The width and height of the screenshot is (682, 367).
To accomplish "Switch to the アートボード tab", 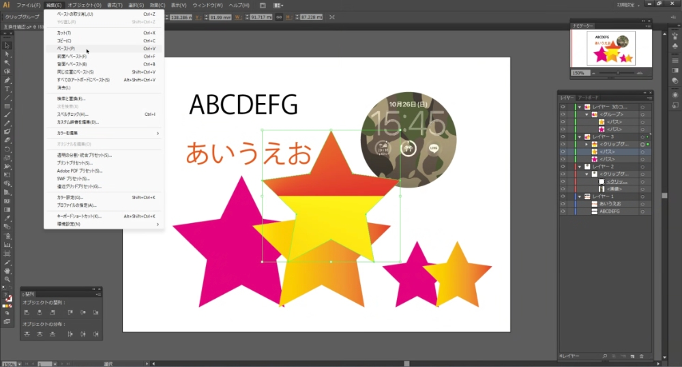I will pos(588,98).
